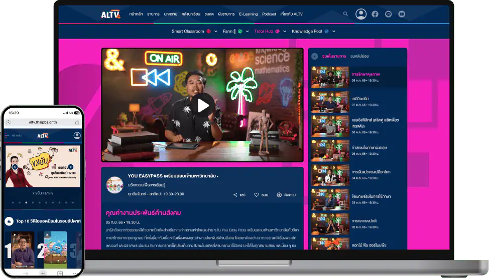Screen dimensions: 489x279
Task: Open the คลังบทเรียน menu item
Action: [x=191, y=14]
